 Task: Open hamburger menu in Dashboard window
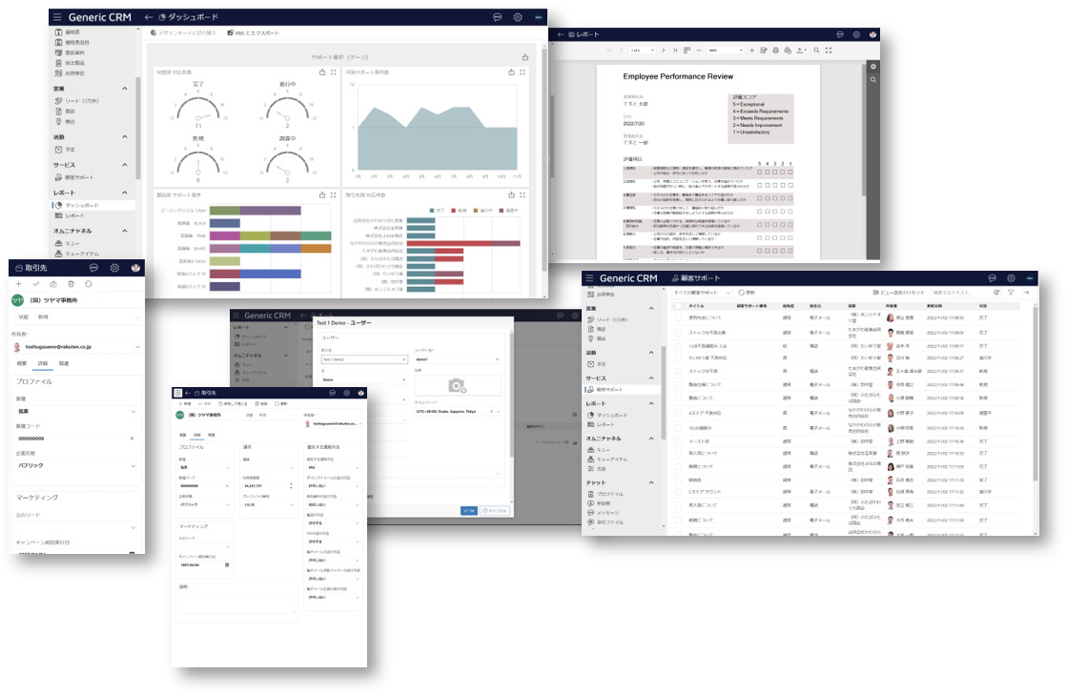coord(57,17)
